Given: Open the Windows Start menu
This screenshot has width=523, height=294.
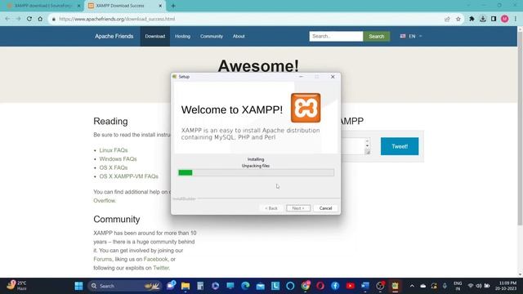Looking at the screenshot, I should tap(78, 286).
